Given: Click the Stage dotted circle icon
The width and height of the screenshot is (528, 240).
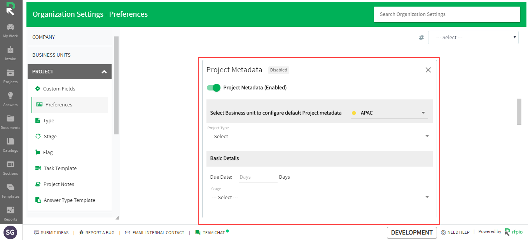Looking at the screenshot, I should pos(38,136).
